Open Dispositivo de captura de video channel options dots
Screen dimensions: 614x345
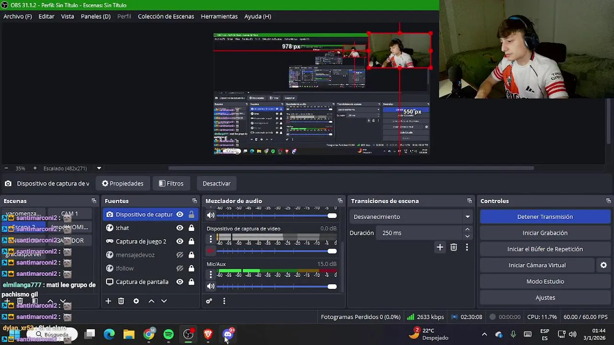tap(211, 239)
